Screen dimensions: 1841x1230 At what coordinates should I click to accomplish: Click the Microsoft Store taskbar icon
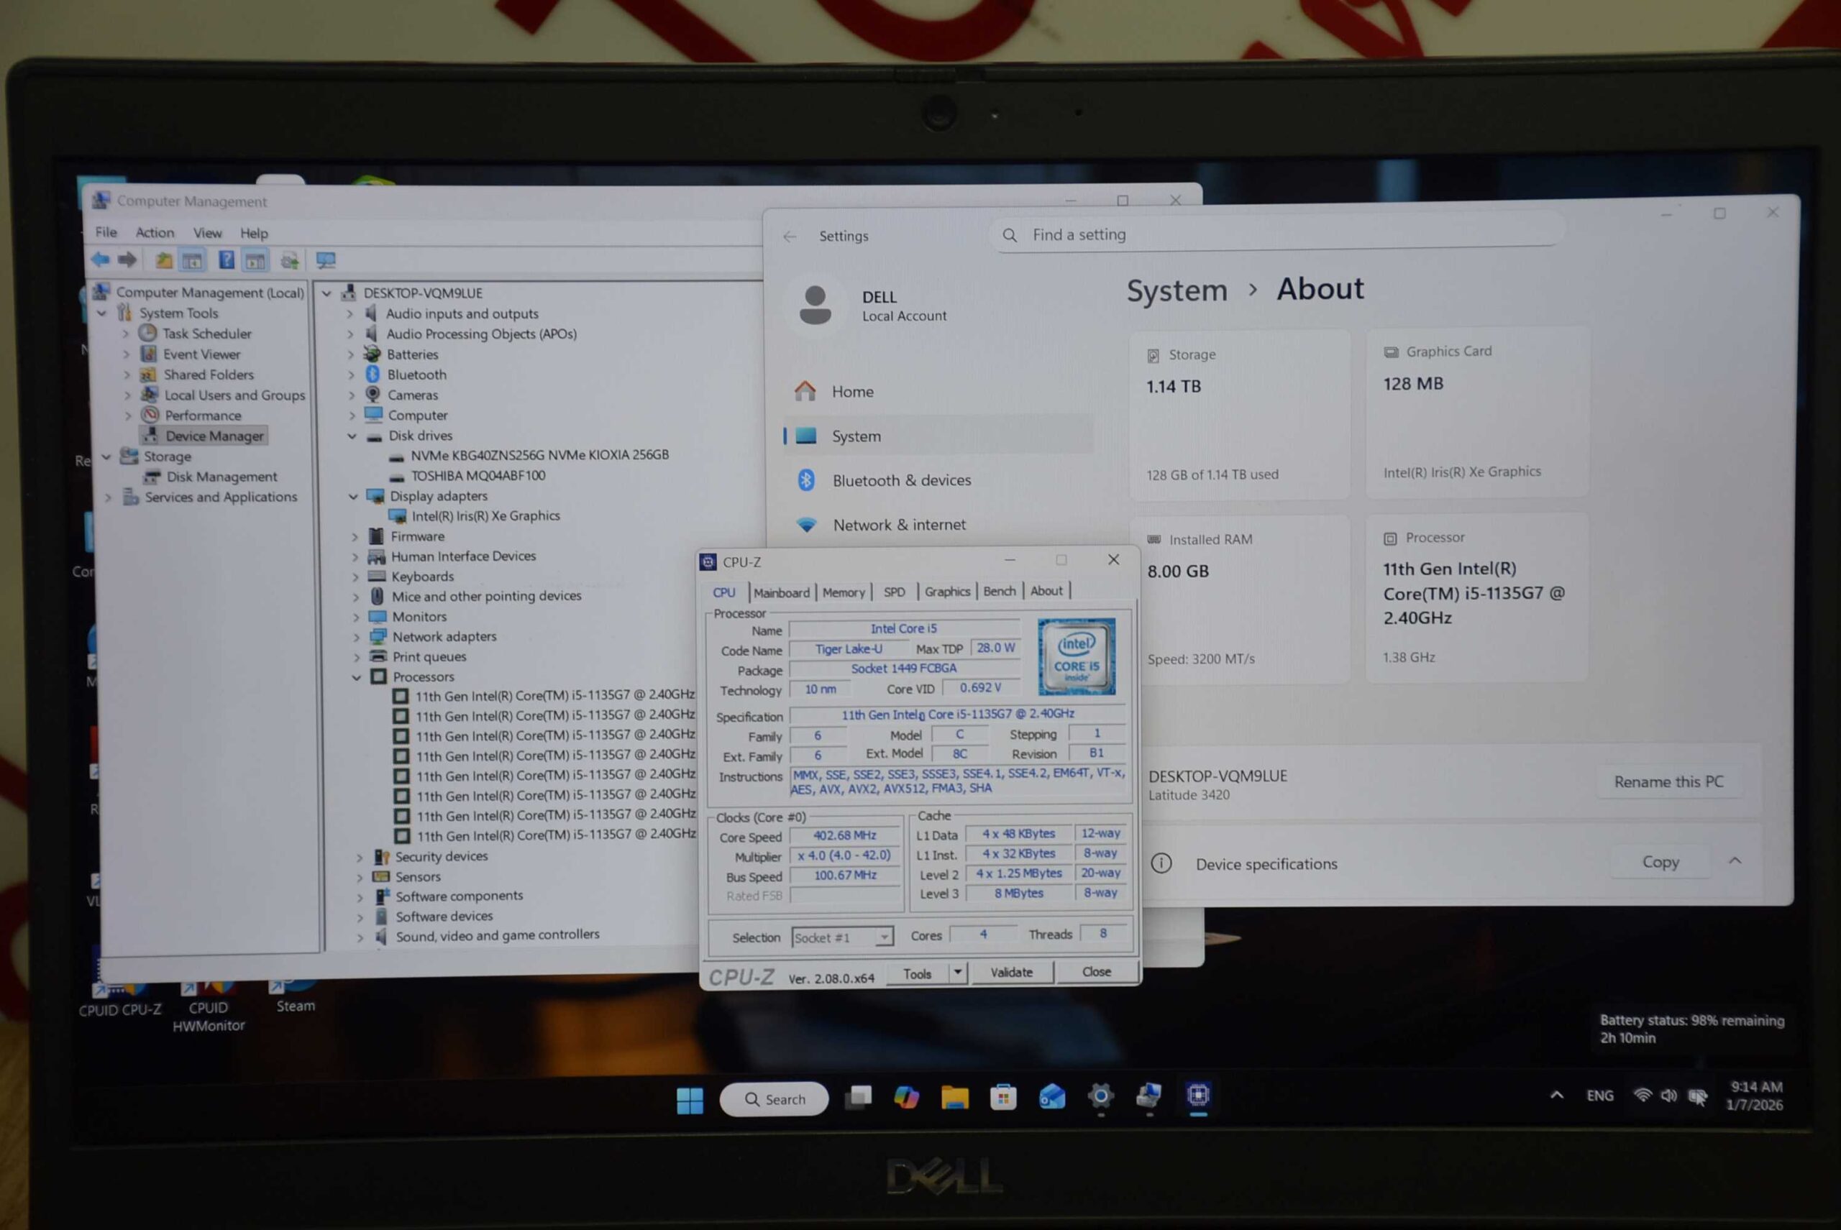pos(1003,1098)
